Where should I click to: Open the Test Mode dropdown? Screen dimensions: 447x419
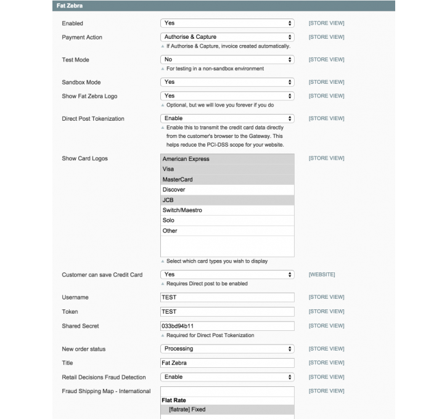(228, 60)
